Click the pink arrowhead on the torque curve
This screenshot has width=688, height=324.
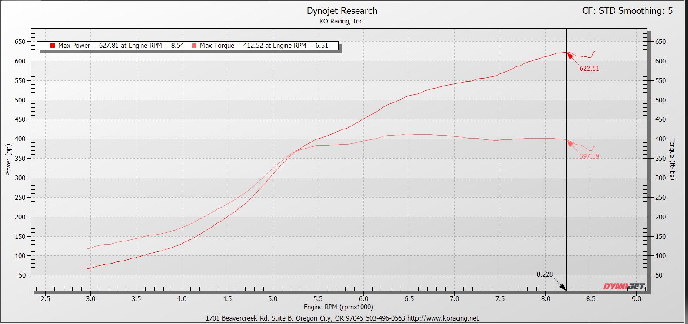(569, 142)
